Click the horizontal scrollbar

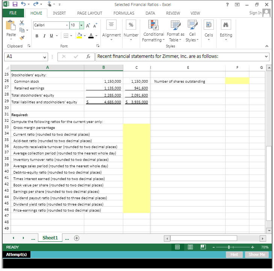coord(204,238)
